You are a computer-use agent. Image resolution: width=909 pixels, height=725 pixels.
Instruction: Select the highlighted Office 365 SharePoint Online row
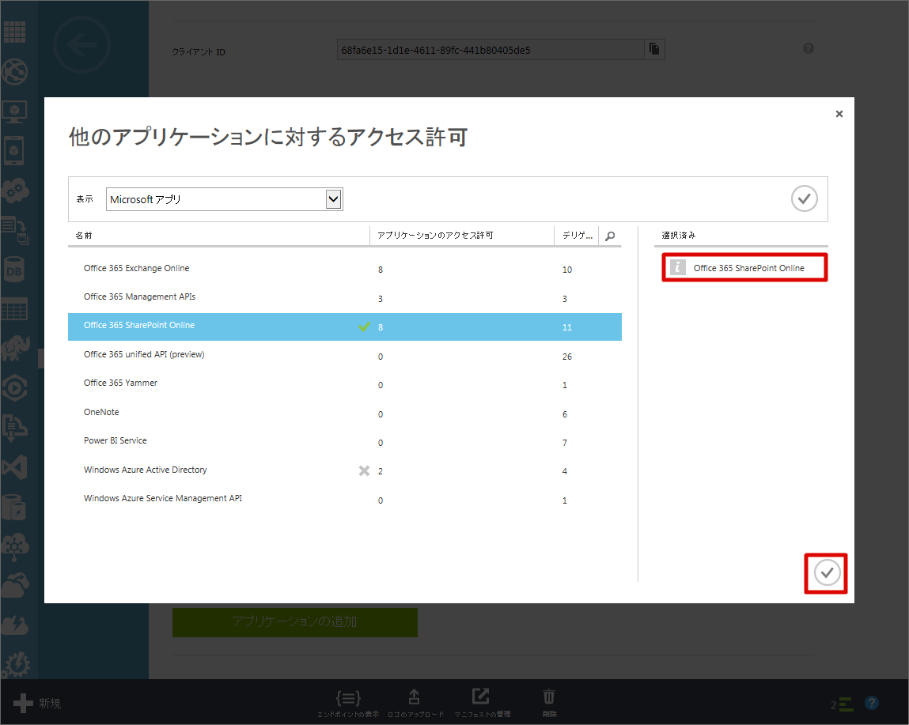(x=344, y=327)
